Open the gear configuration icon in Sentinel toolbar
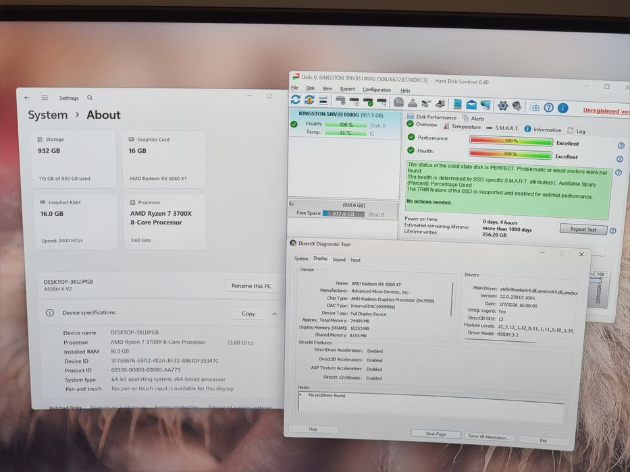This screenshot has width=630, height=472. point(502,106)
